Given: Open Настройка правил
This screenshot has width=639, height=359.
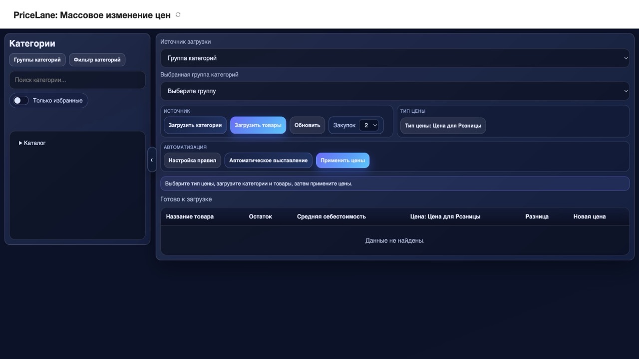Looking at the screenshot, I should point(192,161).
